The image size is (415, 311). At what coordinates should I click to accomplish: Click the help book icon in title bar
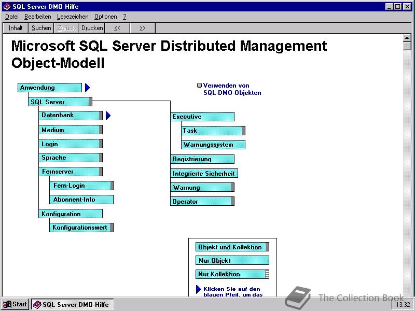coord(7,7)
